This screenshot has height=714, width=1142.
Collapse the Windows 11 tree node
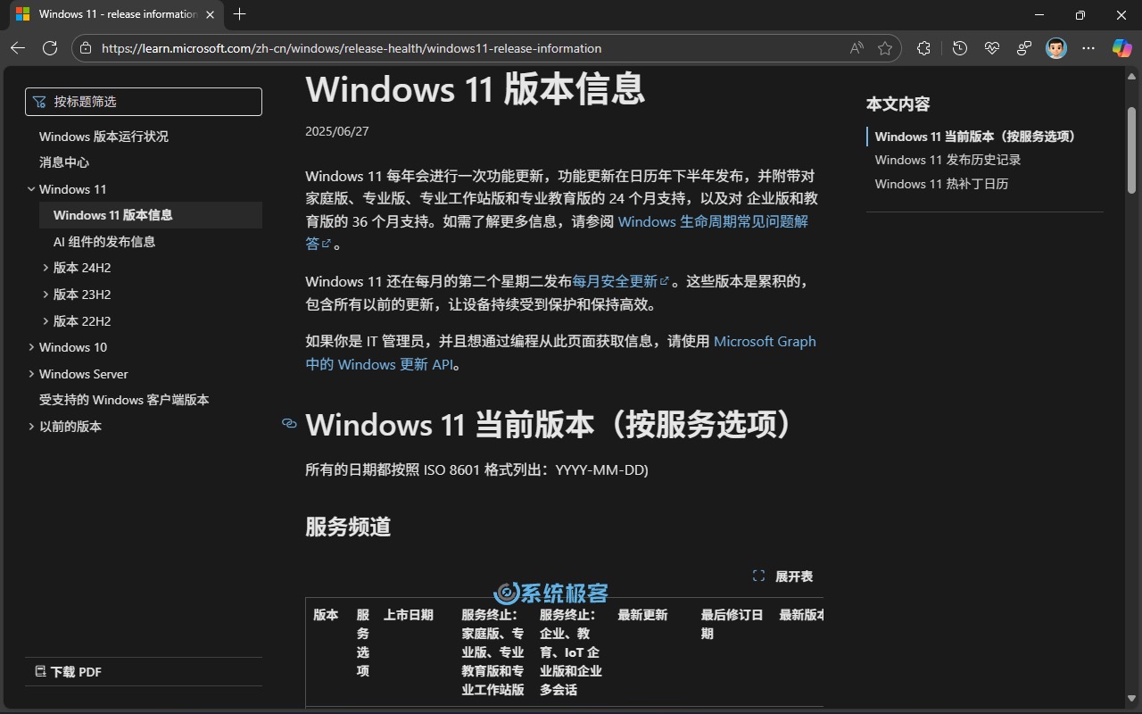(x=31, y=189)
